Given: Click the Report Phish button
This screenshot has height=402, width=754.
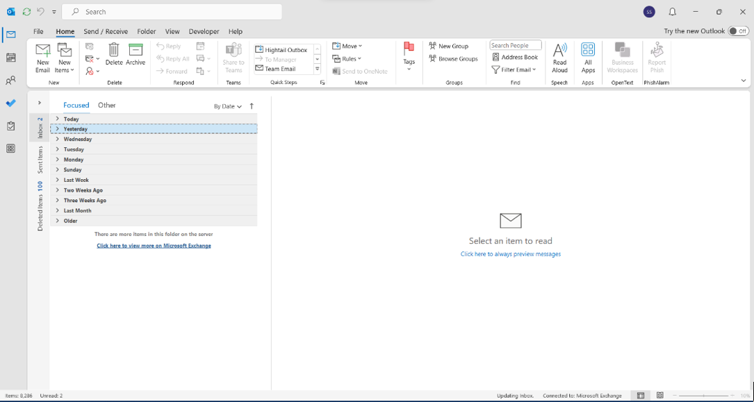Looking at the screenshot, I should click(x=657, y=58).
